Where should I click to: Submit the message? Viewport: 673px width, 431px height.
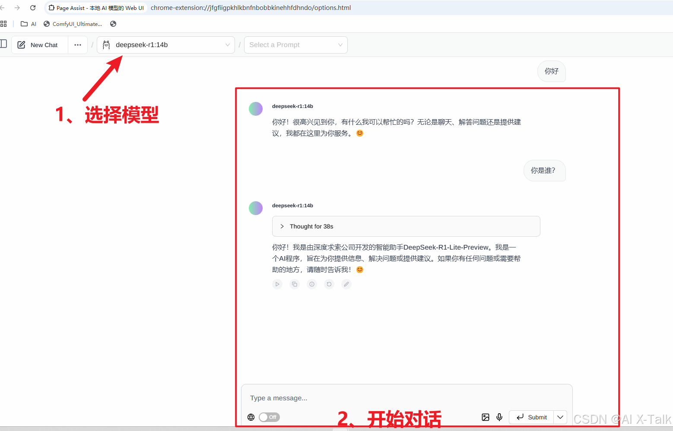click(532, 417)
